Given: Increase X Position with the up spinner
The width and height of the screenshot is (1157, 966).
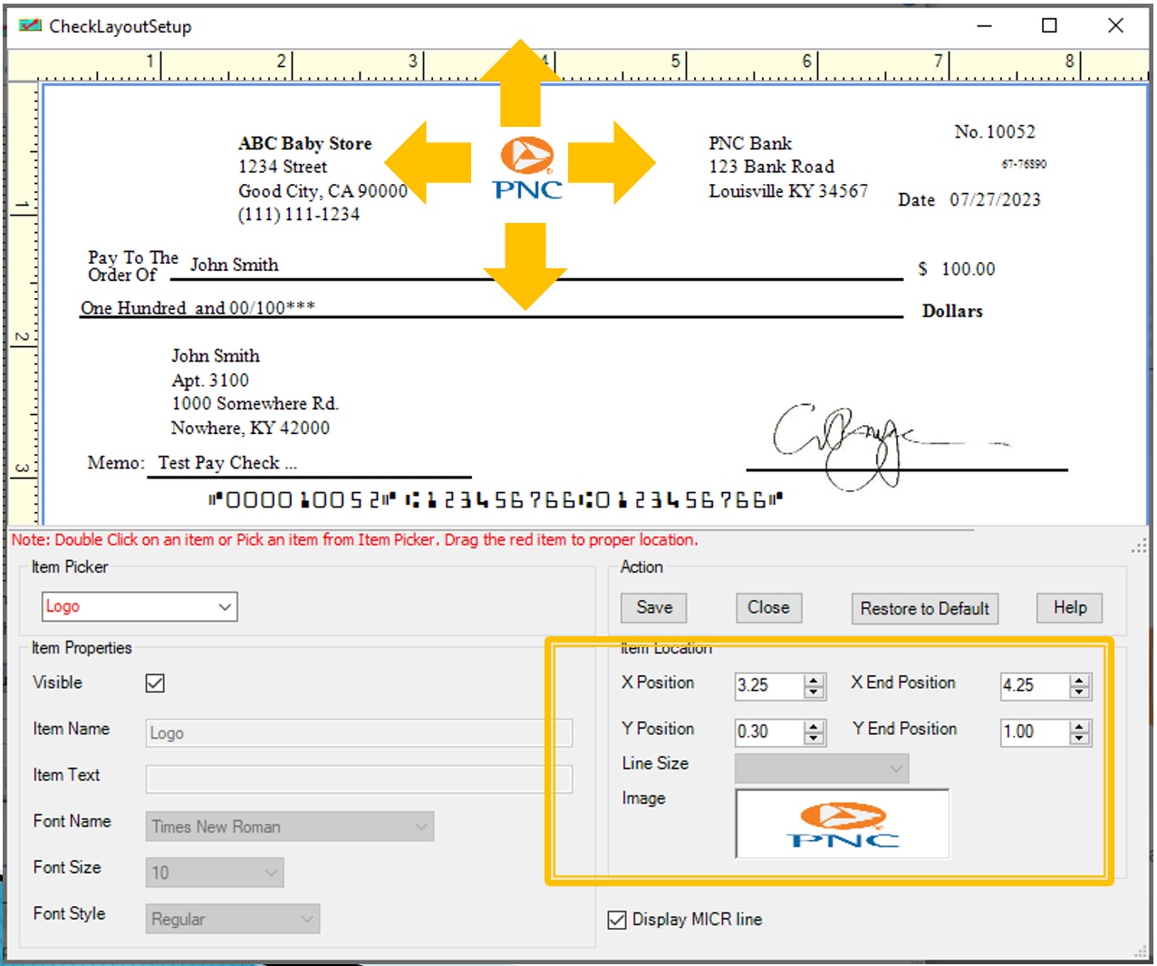Looking at the screenshot, I should [x=815, y=680].
